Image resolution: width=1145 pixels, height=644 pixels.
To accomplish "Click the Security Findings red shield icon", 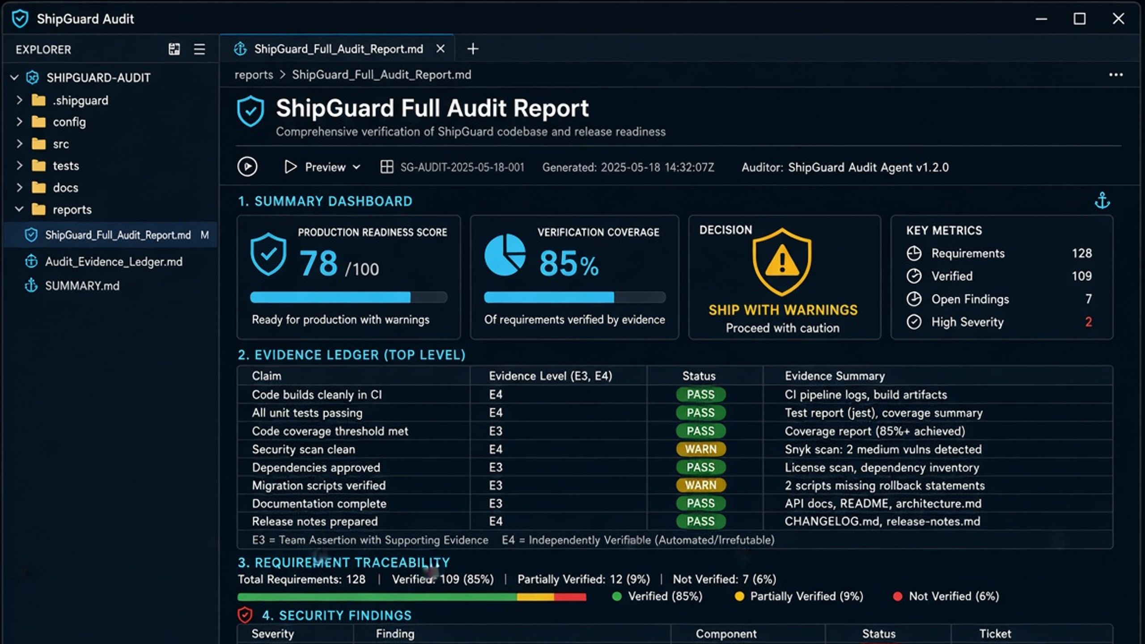I will click(x=245, y=615).
